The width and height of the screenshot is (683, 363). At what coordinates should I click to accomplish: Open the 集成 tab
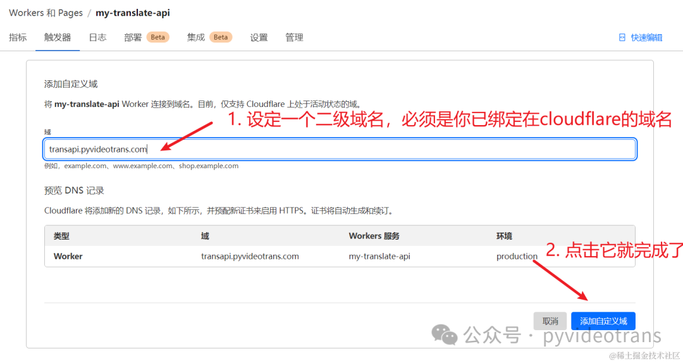[x=195, y=37]
